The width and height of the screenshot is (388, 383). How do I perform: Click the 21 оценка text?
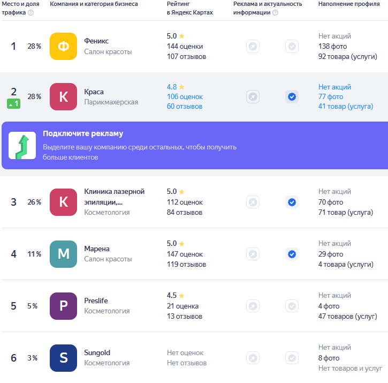point(182,306)
